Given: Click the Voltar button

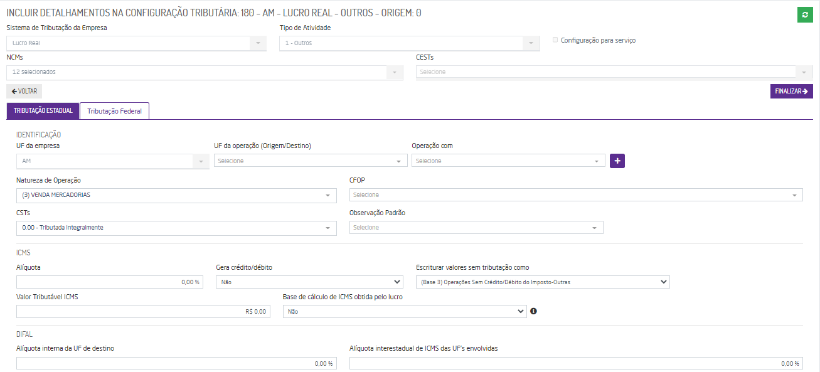Looking at the screenshot, I should tap(24, 91).
